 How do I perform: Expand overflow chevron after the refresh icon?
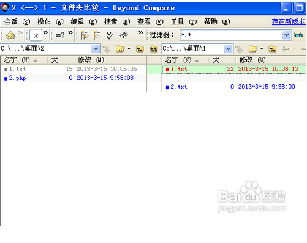141,32
